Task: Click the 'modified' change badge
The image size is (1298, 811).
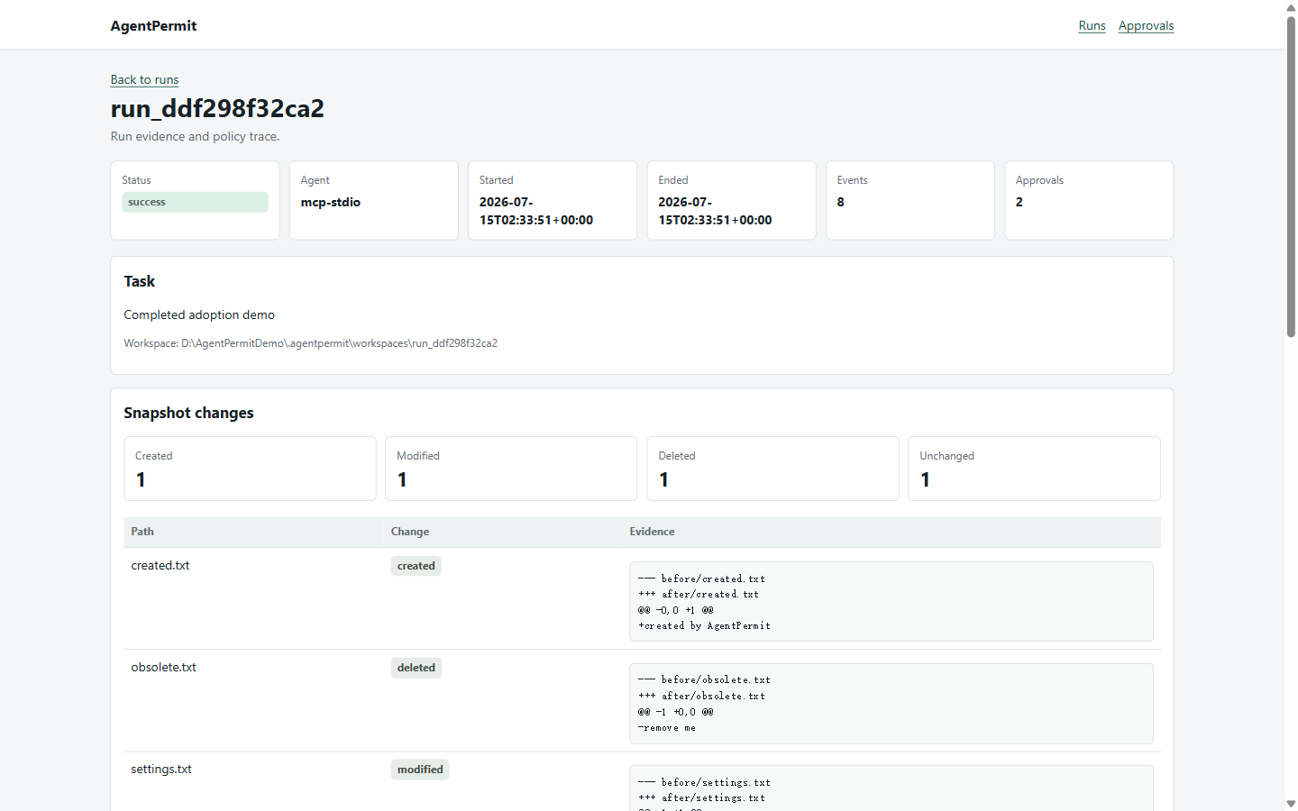Action: 420,770
